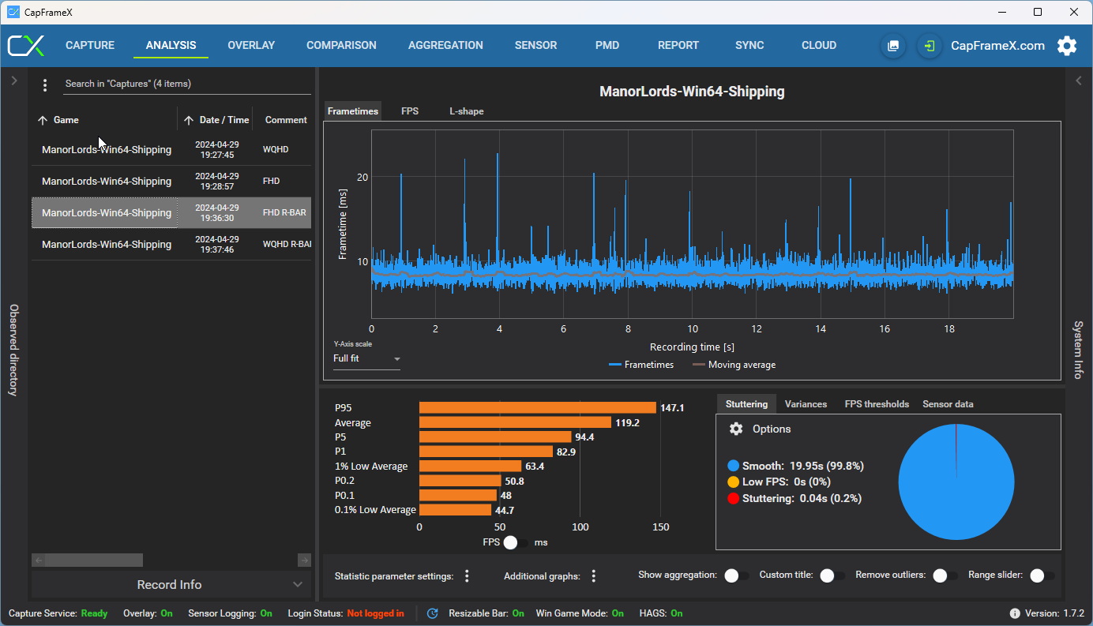Open Additional graphs three-dot menu

(594, 576)
